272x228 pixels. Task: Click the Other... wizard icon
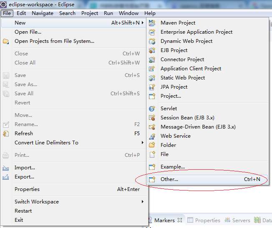tap(152, 179)
